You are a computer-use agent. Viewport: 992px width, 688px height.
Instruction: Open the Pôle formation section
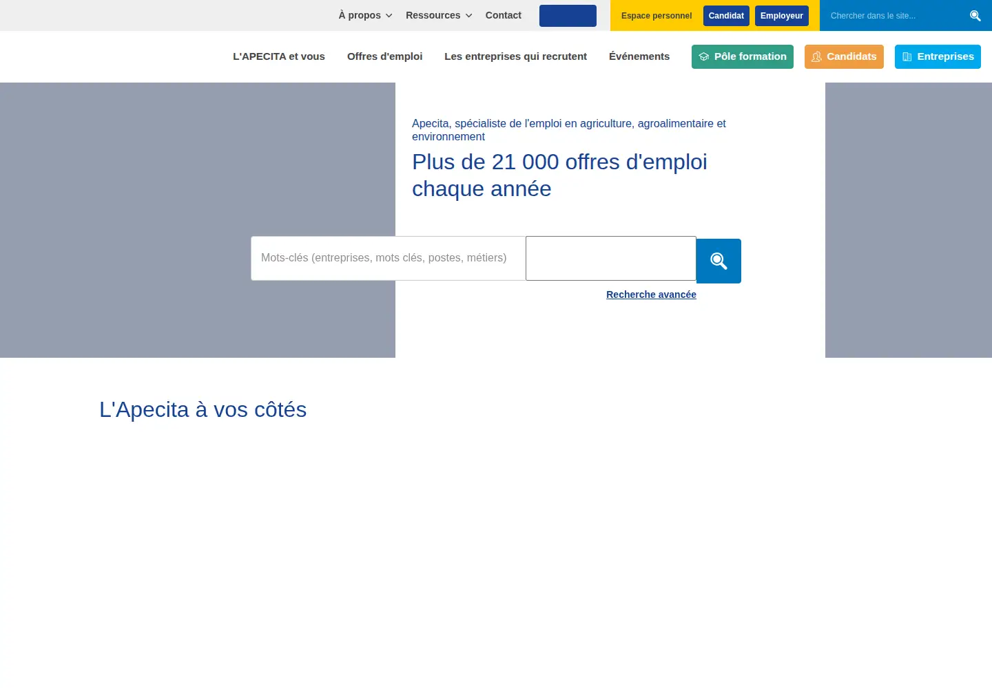743,56
